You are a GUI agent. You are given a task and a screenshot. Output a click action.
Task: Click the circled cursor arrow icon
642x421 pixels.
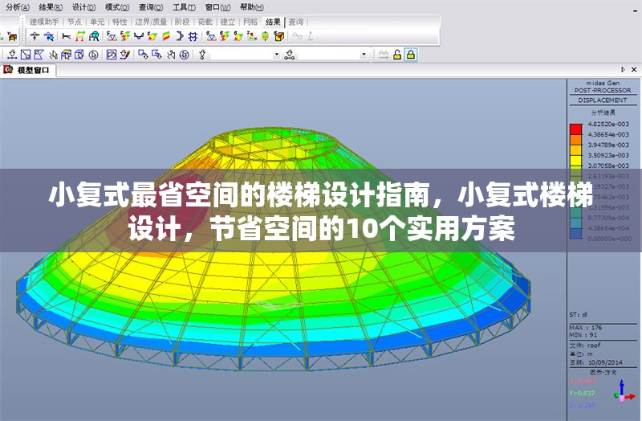(x=93, y=55)
